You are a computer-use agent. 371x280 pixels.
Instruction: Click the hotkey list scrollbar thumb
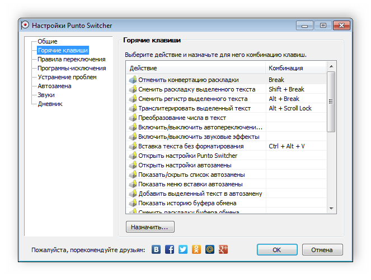[x=331, y=102]
